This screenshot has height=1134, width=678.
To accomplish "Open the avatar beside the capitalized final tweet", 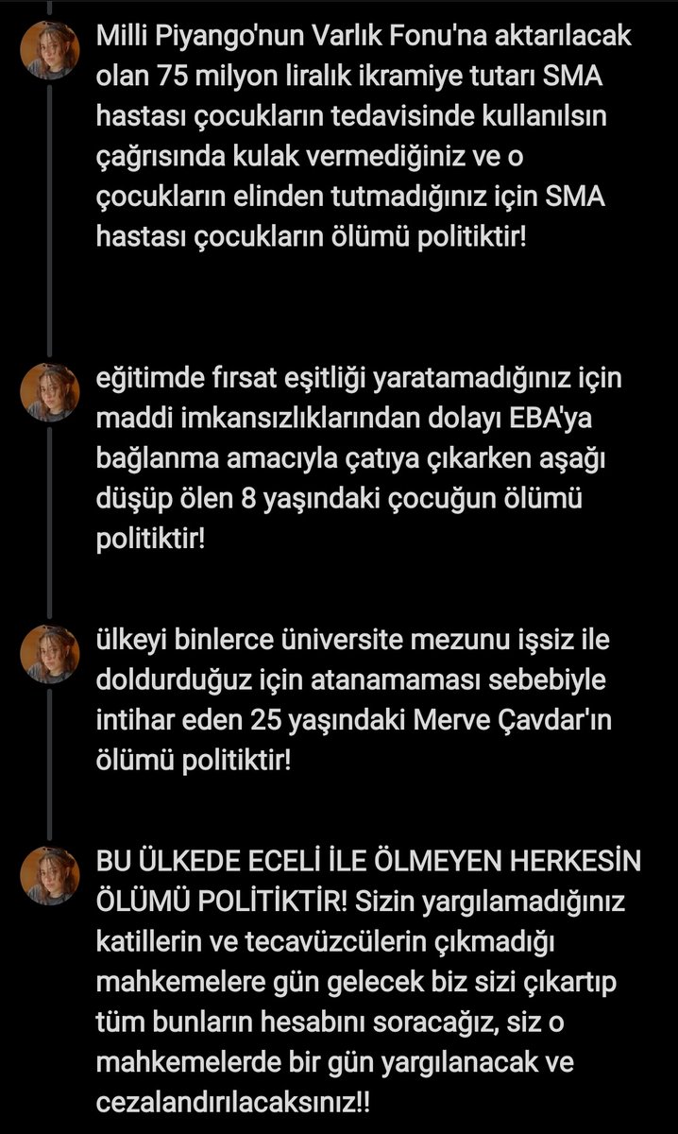I will point(43,867).
